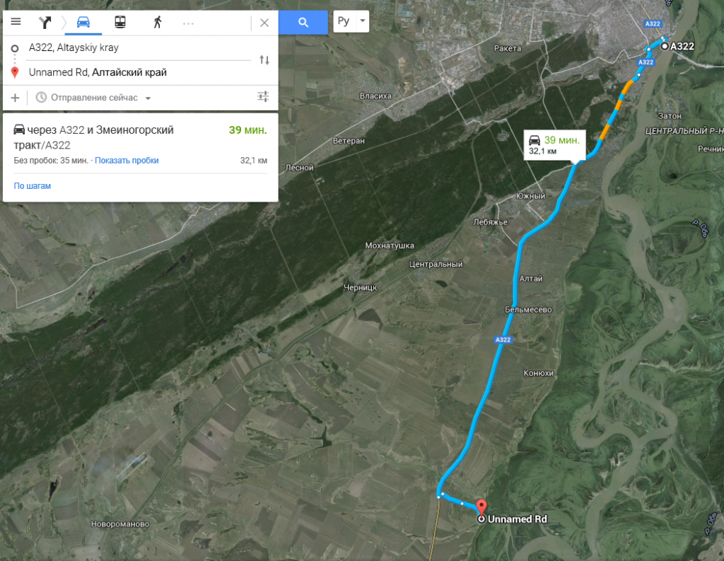This screenshot has height=561, width=724.
Task: Click the blue search button
Action: (x=303, y=22)
